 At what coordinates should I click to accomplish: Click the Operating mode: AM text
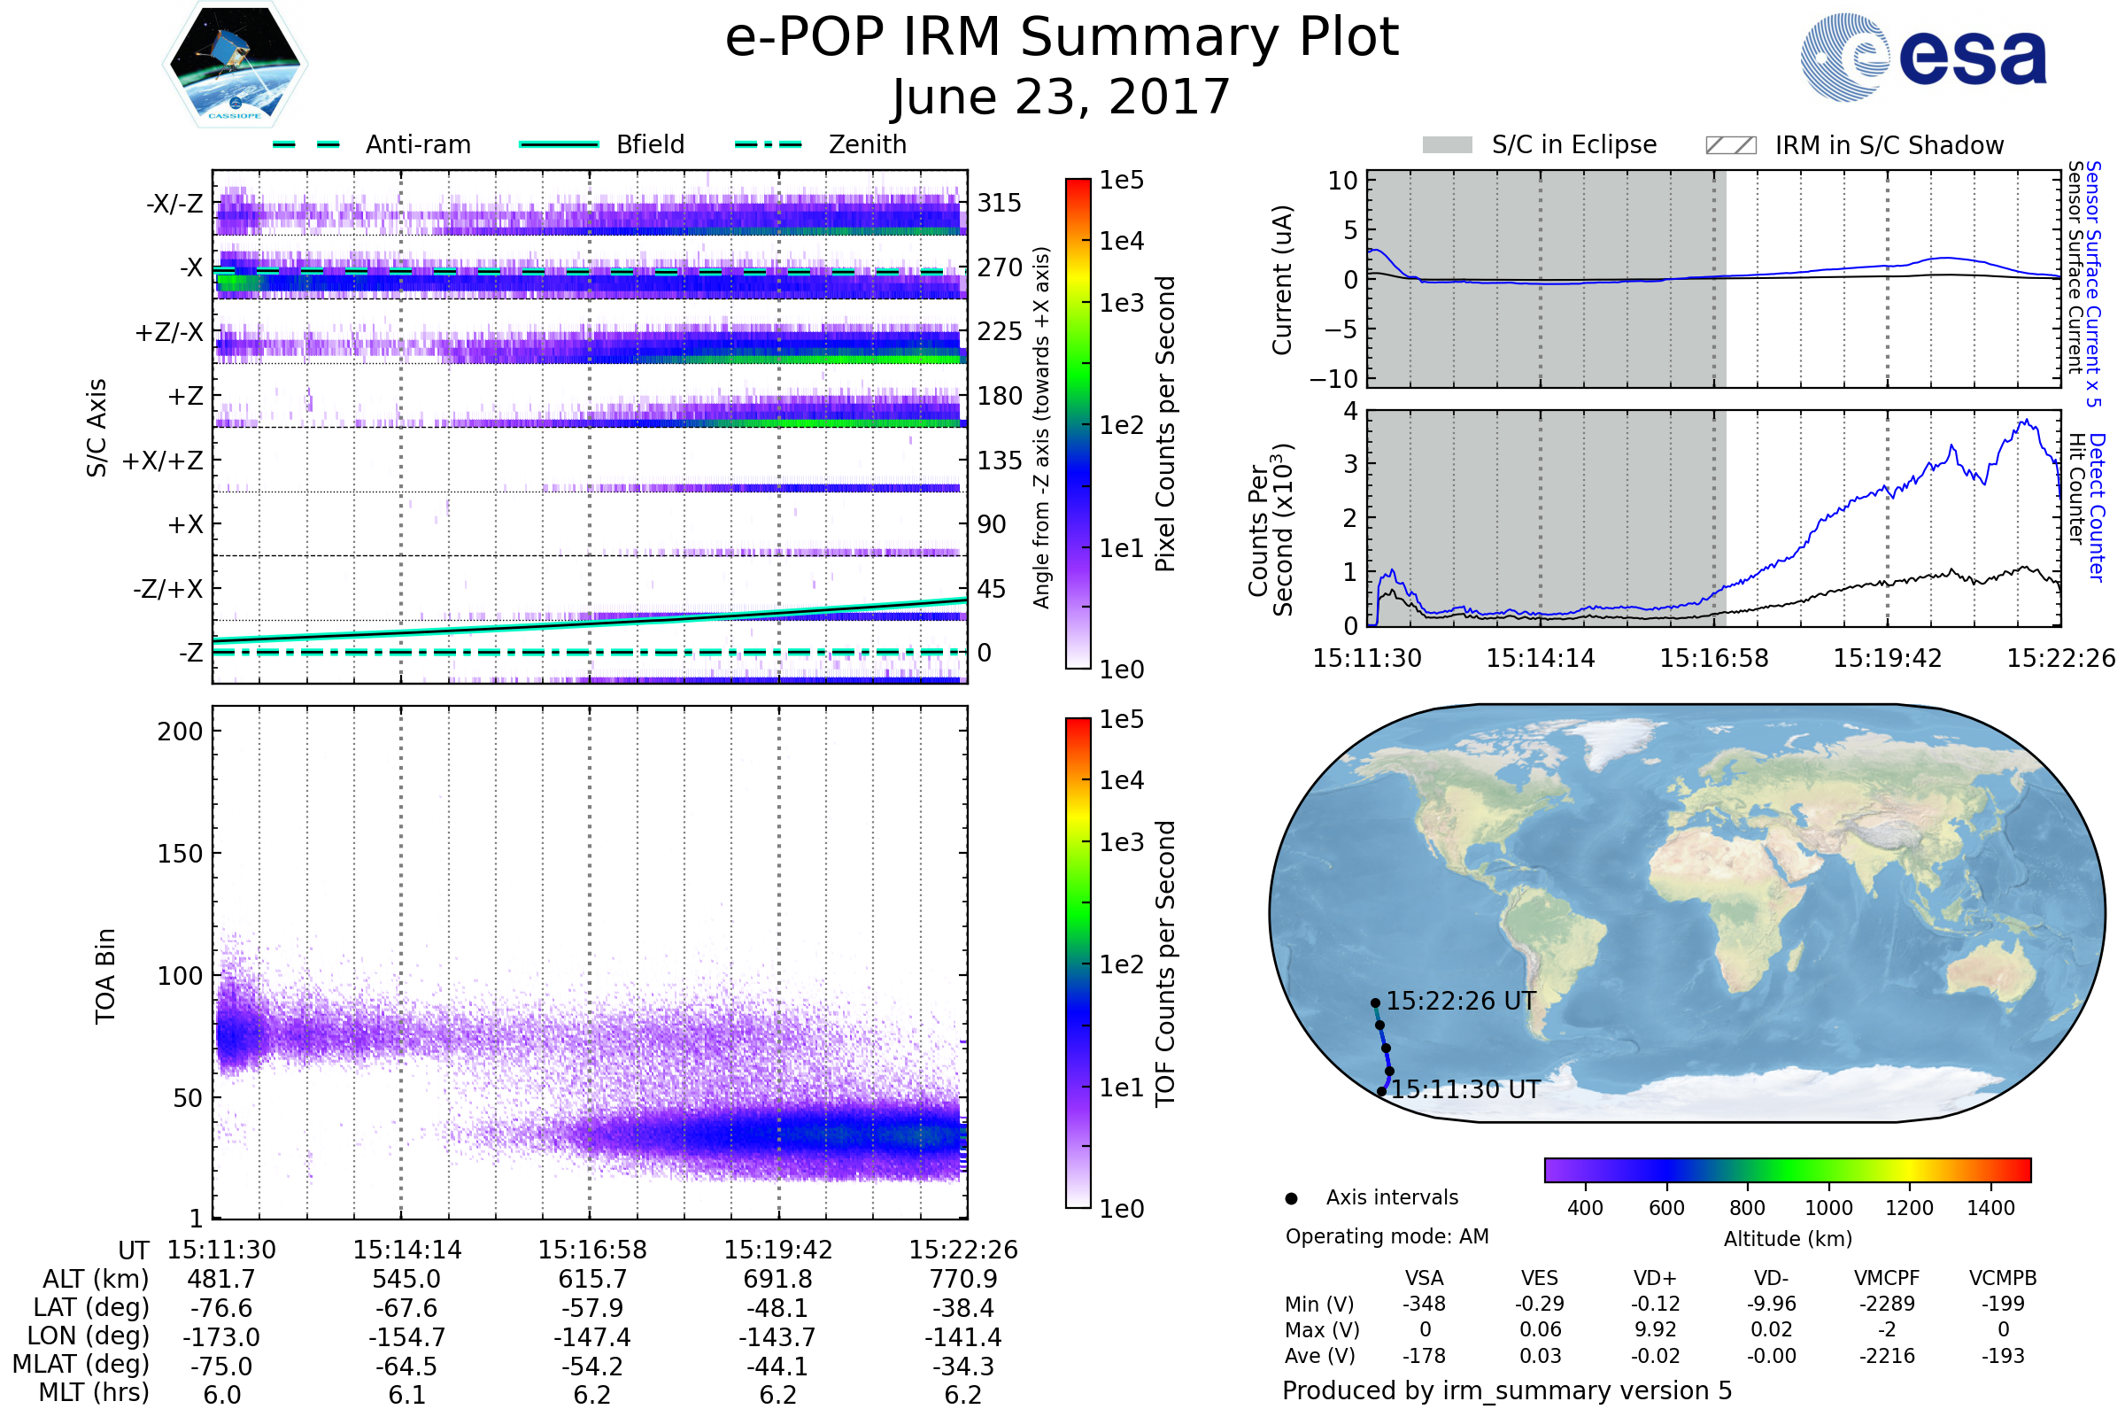(1387, 1236)
